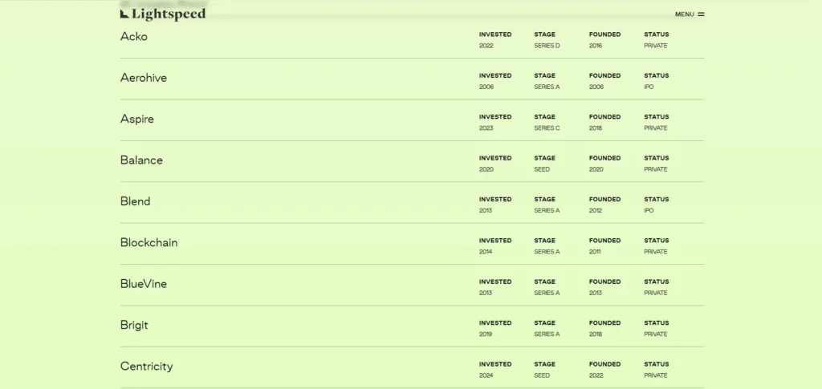The image size is (822, 389).
Task: Click Balance's SEED stage value
Action: pos(542,169)
